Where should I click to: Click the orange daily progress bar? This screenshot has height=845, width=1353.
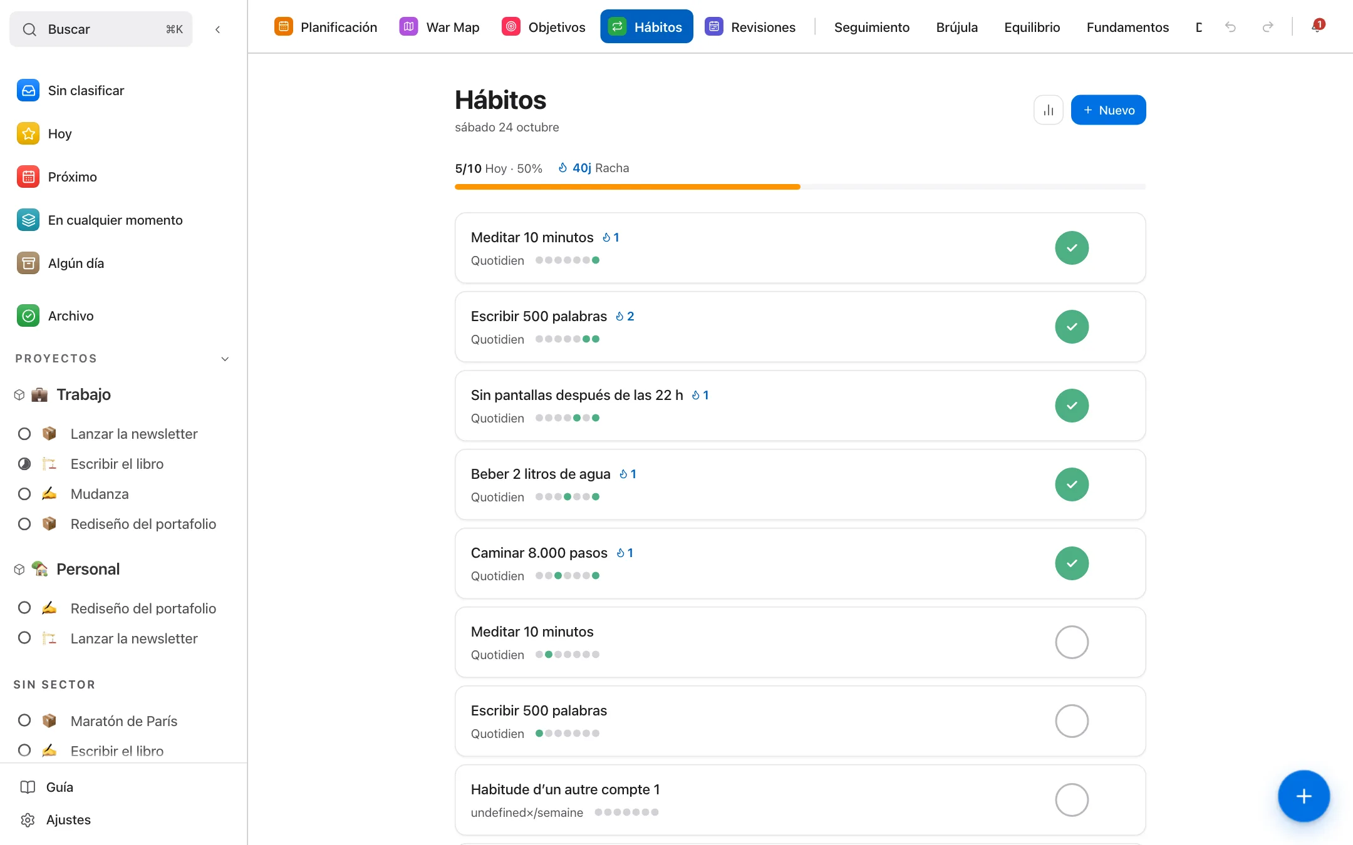[x=628, y=187]
